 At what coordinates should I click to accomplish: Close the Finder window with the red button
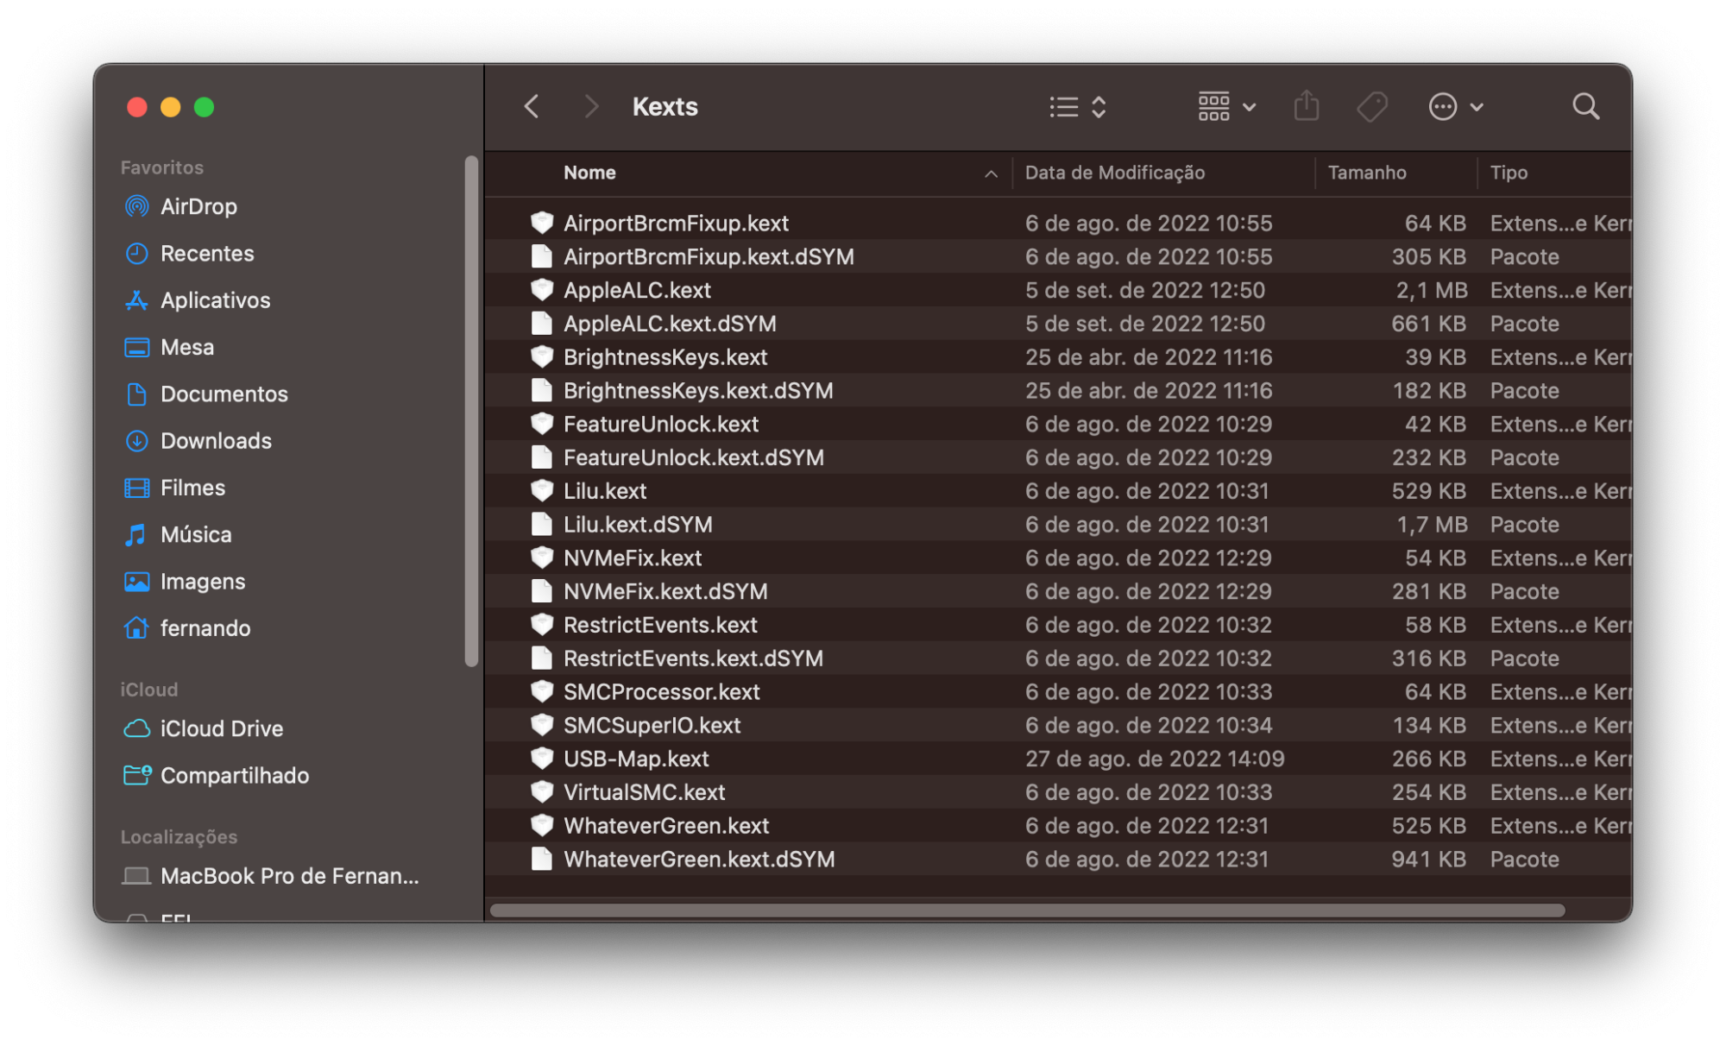tap(137, 107)
